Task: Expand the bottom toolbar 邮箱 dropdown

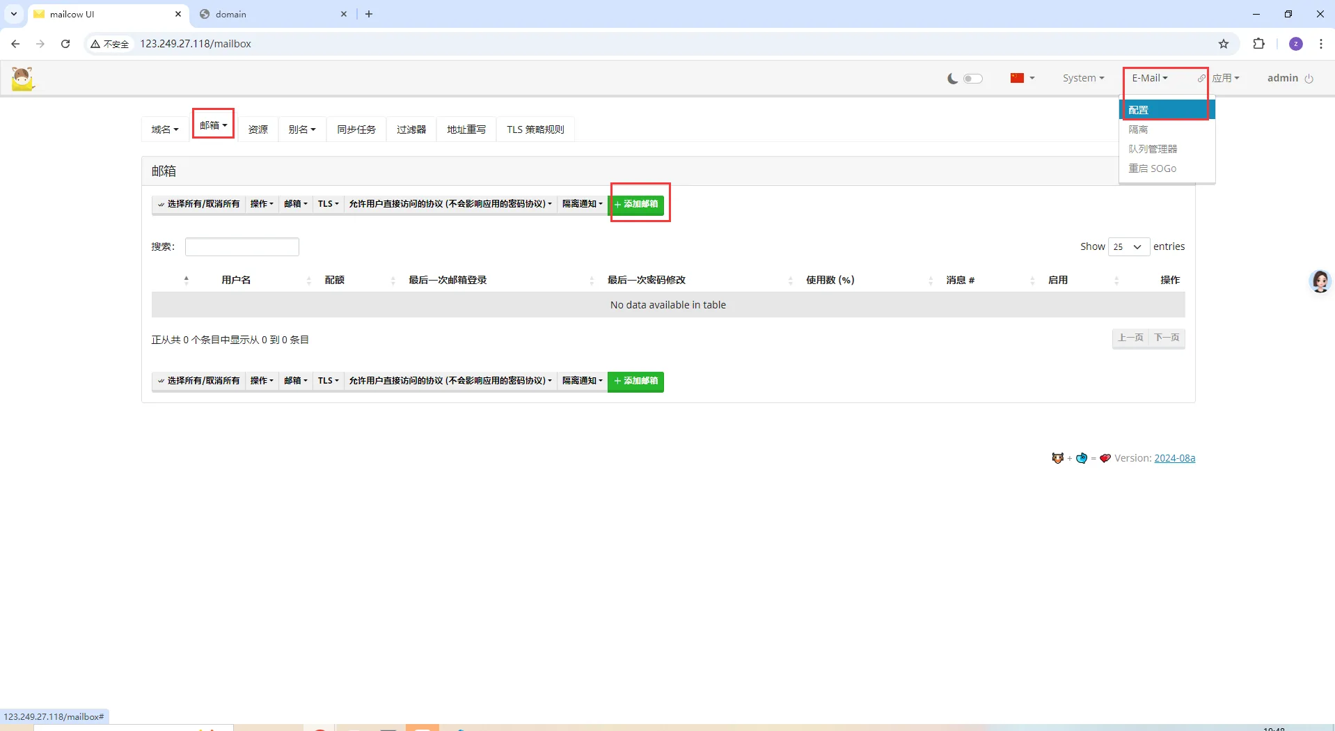Action: point(295,381)
